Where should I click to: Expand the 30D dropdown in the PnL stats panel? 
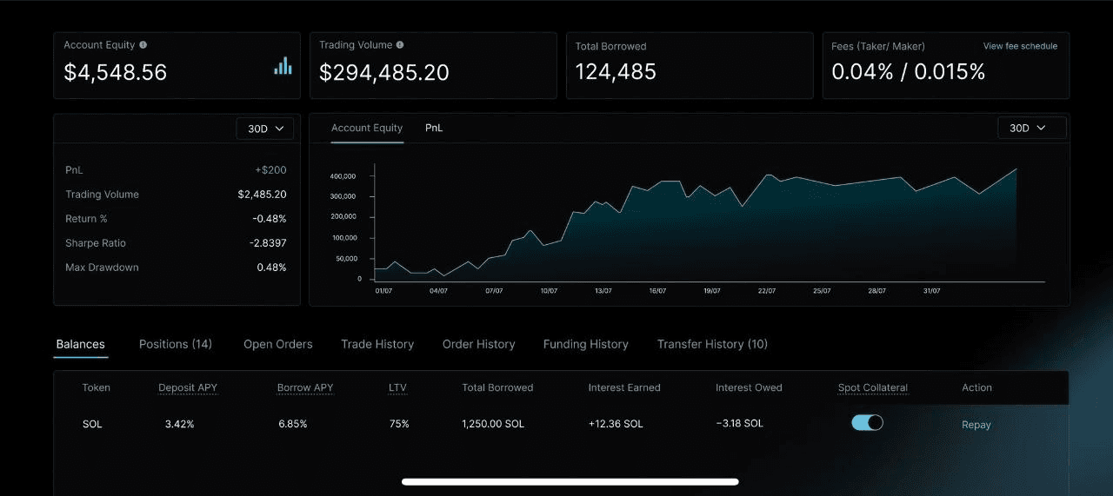[x=265, y=129]
